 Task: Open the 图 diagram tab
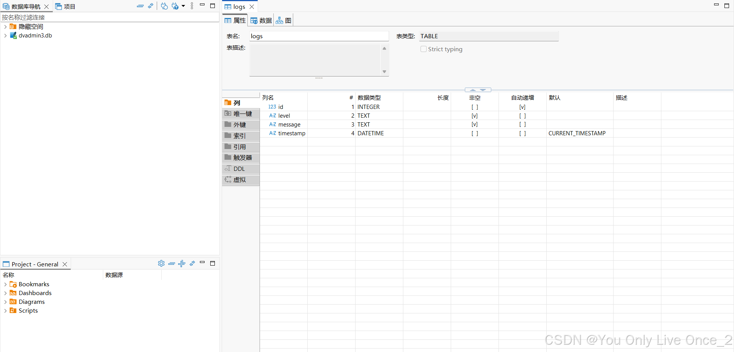pos(284,21)
